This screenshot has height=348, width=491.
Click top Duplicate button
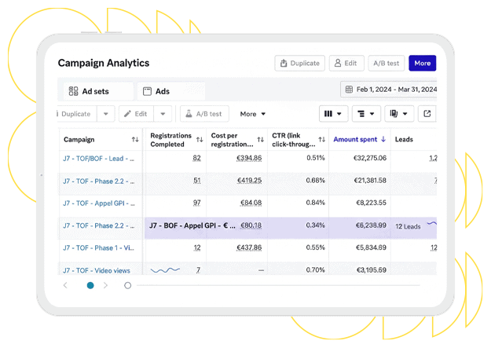pos(299,63)
